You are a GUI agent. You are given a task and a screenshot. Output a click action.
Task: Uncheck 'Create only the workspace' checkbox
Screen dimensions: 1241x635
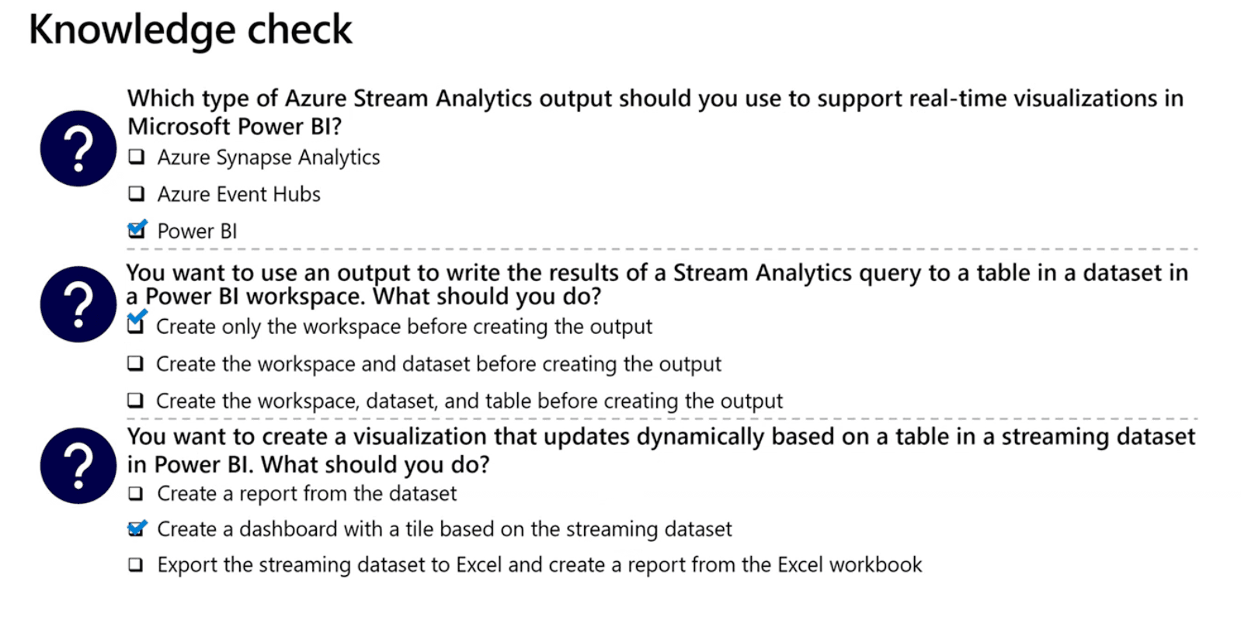coord(136,324)
